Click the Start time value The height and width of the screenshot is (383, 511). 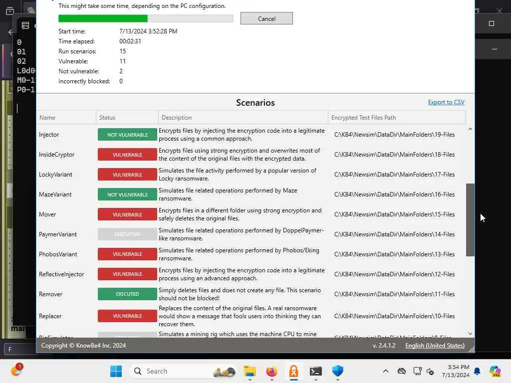pyautogui.click(x=148, y=31)
